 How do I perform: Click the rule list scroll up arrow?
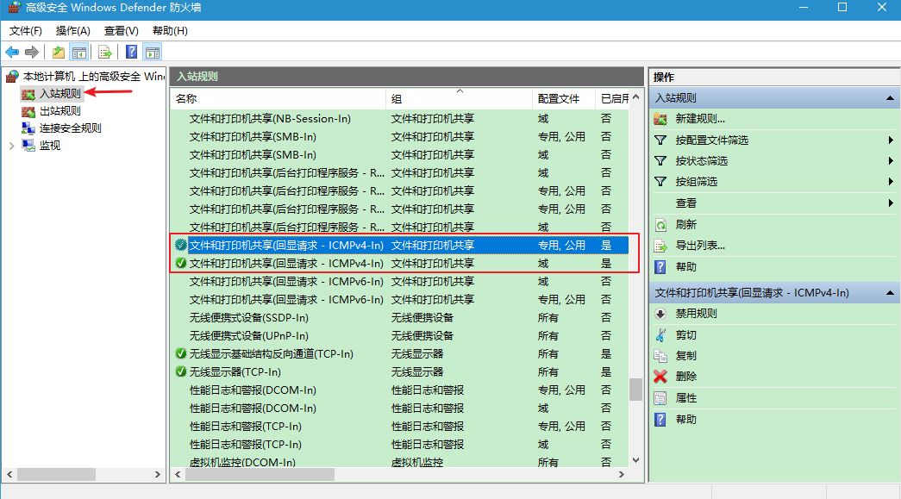coord(635,97)
